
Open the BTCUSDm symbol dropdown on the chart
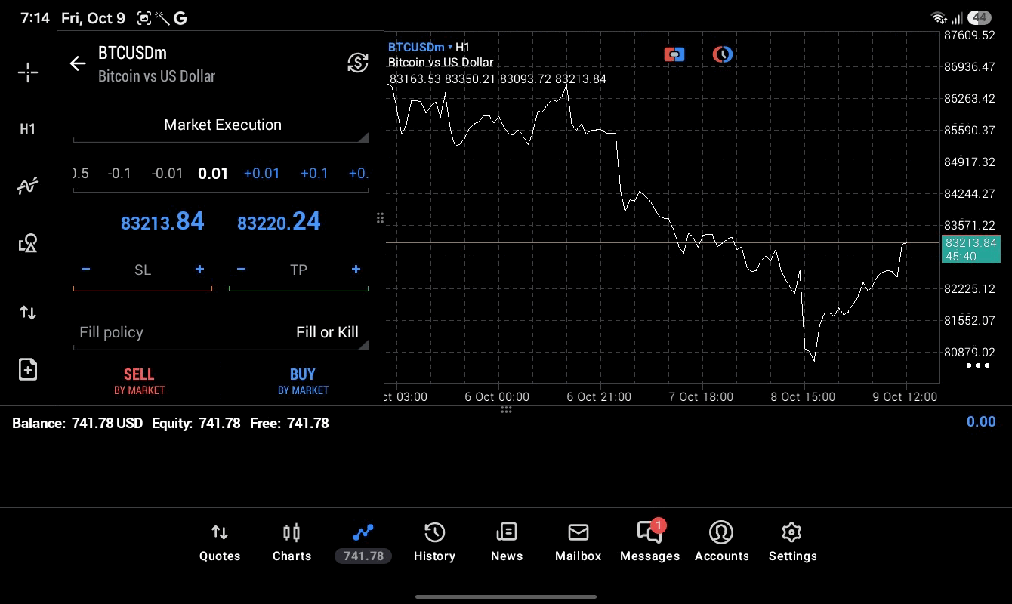coord(421,47)
